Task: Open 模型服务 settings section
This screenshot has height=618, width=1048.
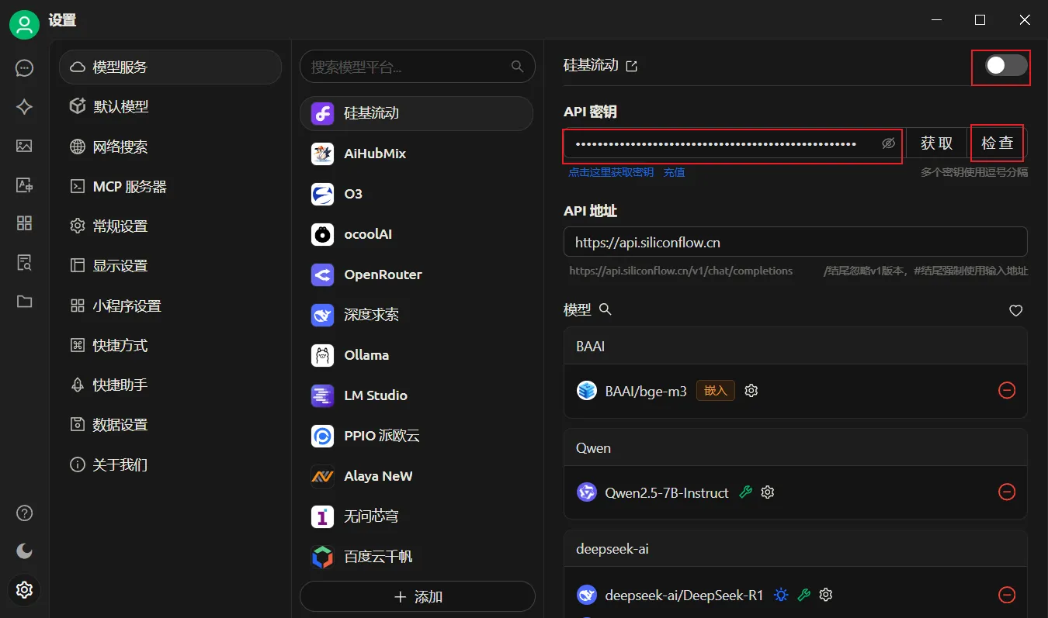Action: point(170,67)
